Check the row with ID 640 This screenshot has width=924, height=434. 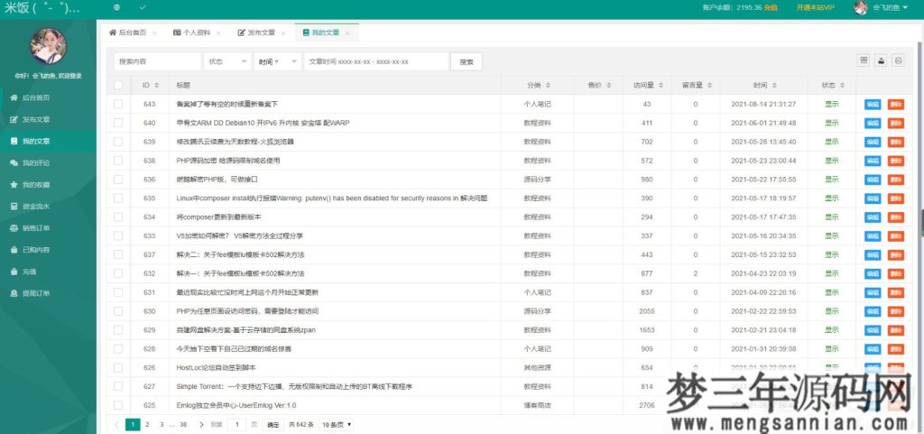(x=118, y=123)
